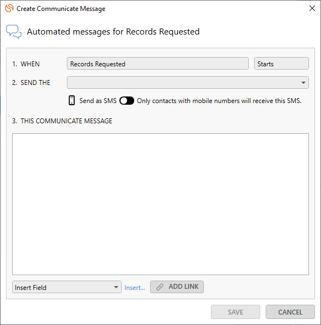Screen dimensions: 321x325
Task: Click the mobile phone icon beside Send as SMS
Action: (x=72, y=100)
